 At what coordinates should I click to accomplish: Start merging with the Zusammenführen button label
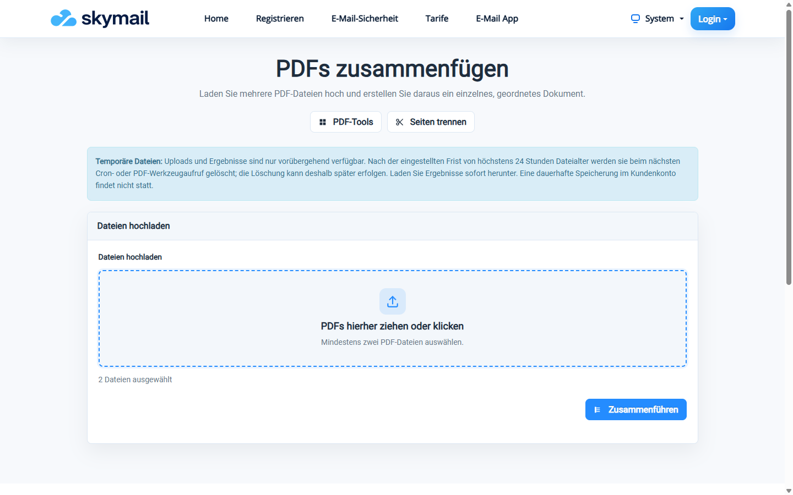coord(643,410)
